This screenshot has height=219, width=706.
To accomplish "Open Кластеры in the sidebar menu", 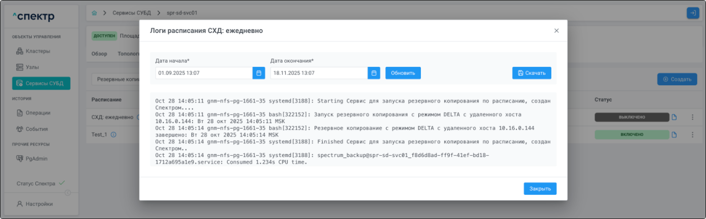I will coord(38,51).
